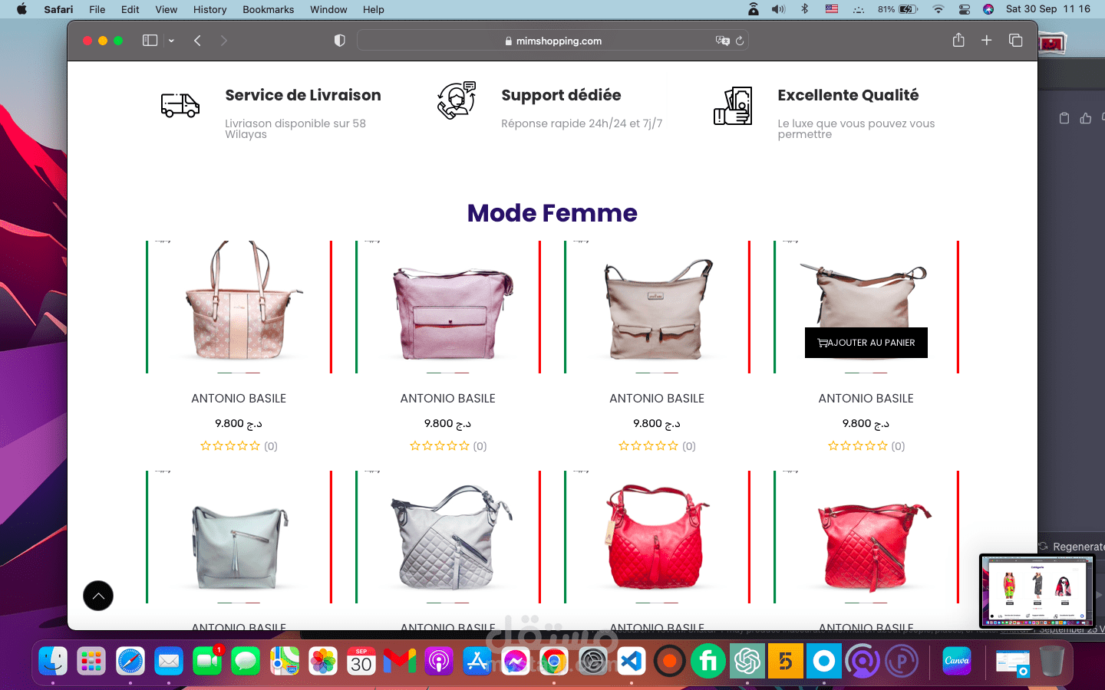
Task: Click the AJOUTER AU PANIER button
Action: coord(866,343)
